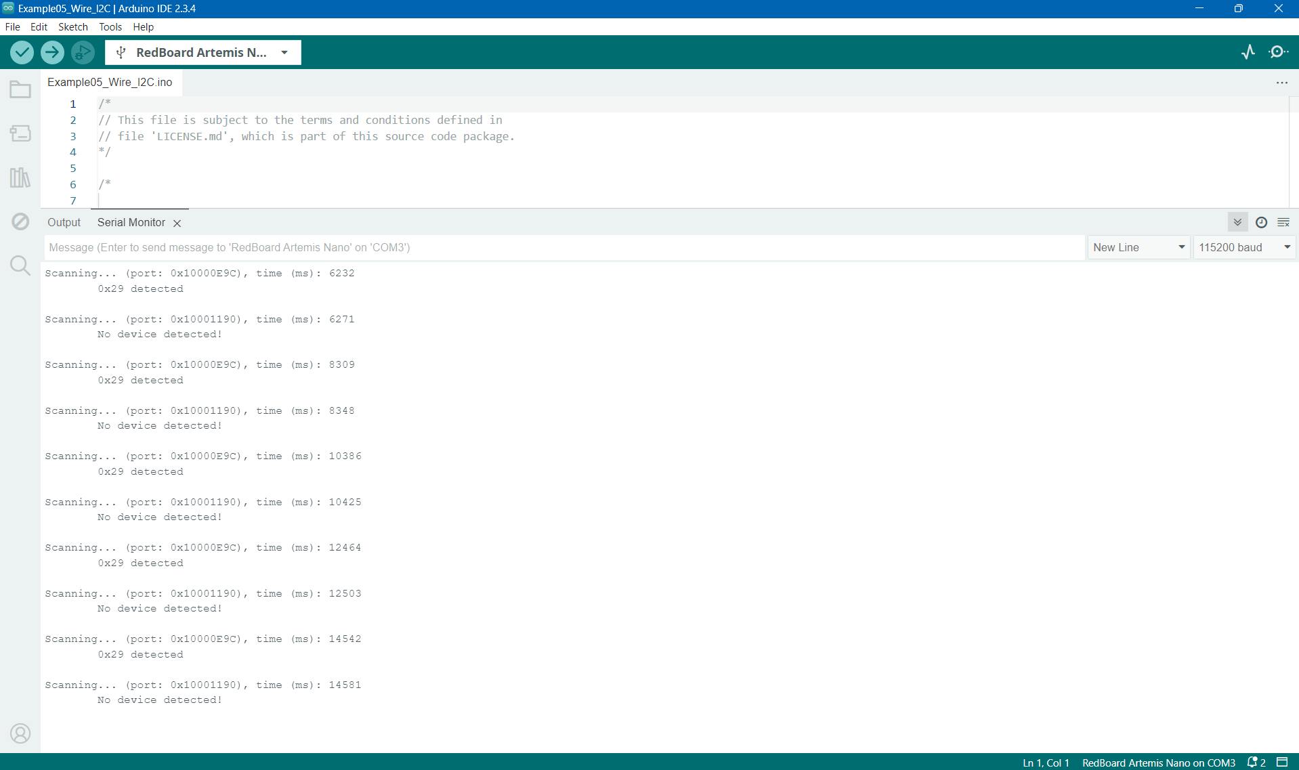
Task: Select the Example05_Wire_I2C.ino editor tab
Action: tap(110, 82)
